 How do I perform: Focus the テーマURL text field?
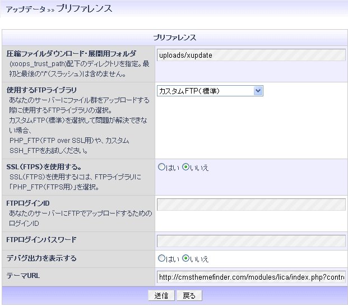pos(251,277)
